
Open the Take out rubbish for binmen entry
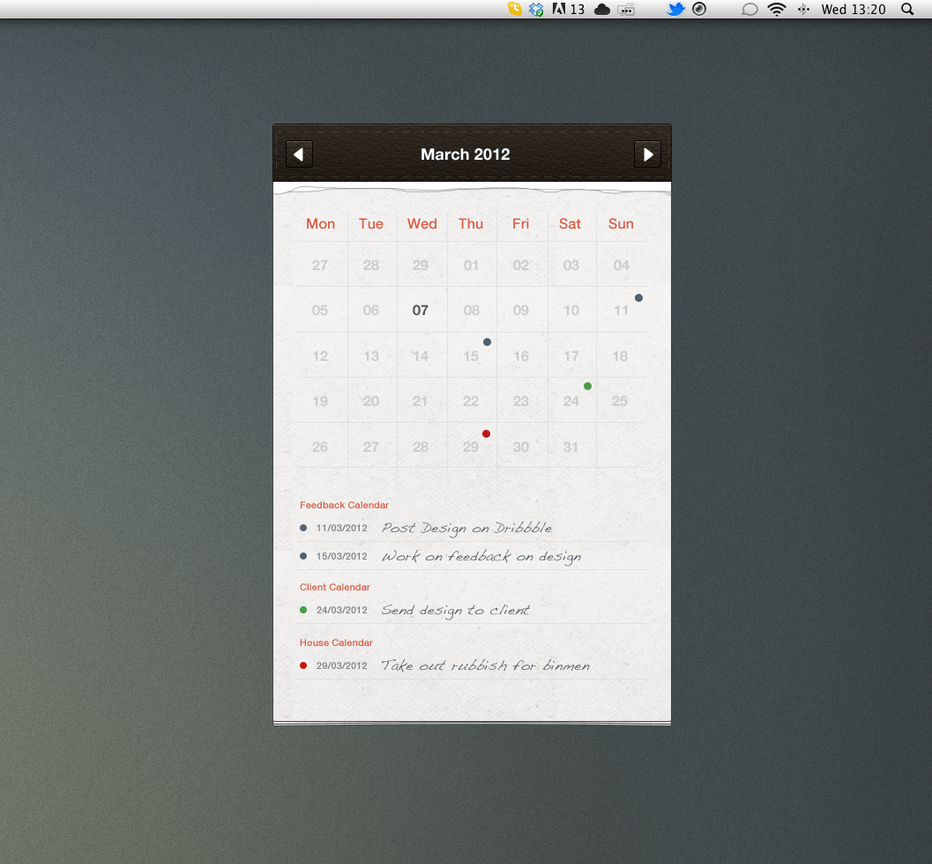click(485, 665)
